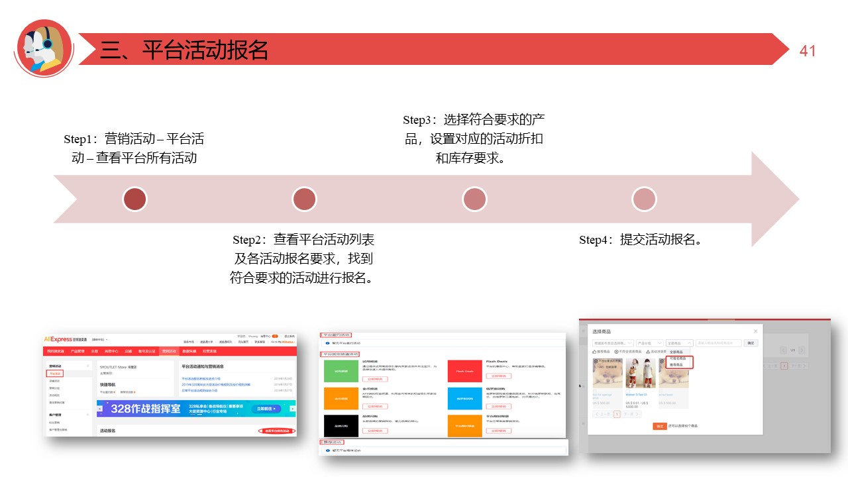This screenshot has height=477, width=848.
Task: Open the 简体中文 language dropdown
Action: coord(101,339)
